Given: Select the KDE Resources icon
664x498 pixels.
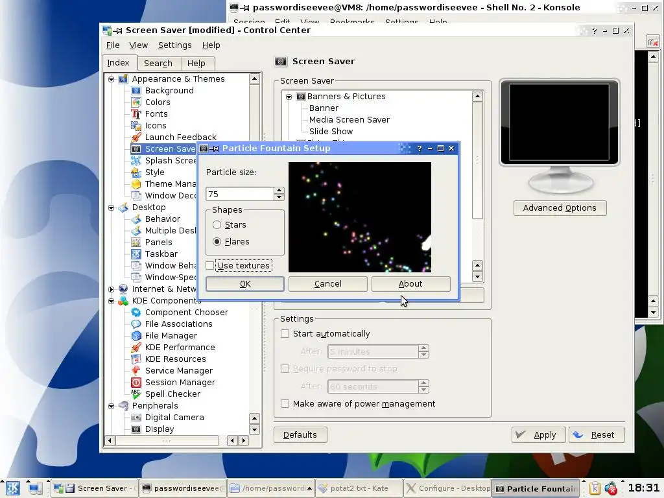Looking at the screenshot, I should click(136, 359).
